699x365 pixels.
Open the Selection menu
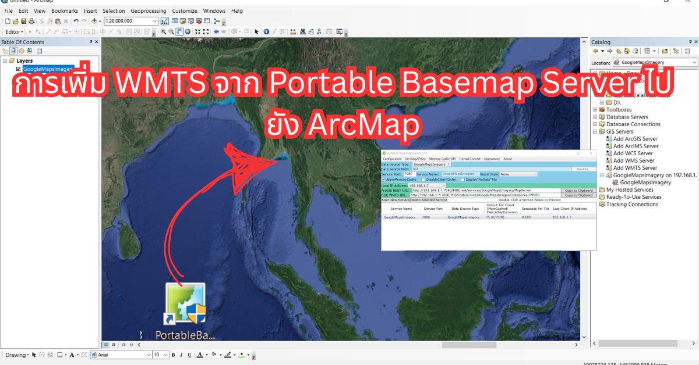(x=114, y=10)
